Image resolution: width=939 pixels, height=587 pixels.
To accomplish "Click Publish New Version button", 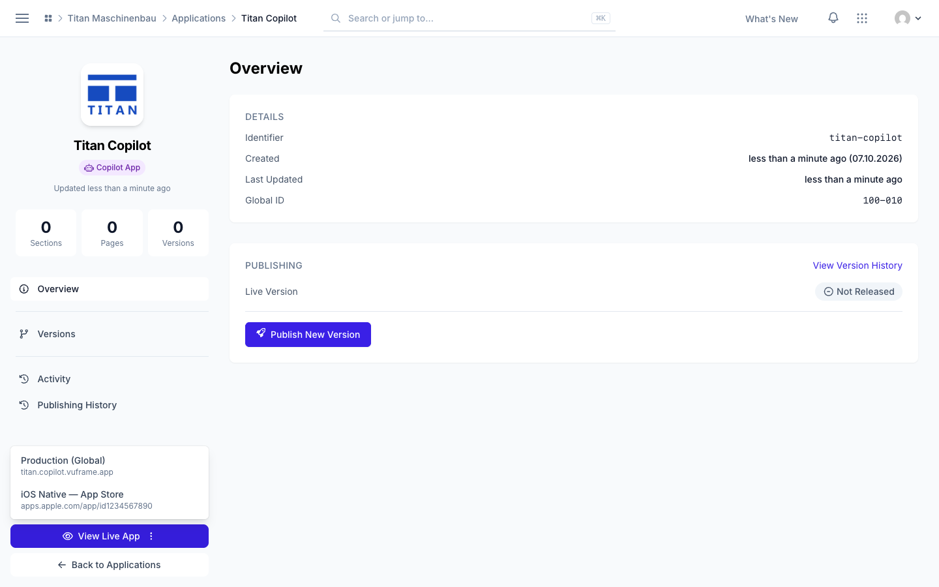I will [x=308, y=335].
